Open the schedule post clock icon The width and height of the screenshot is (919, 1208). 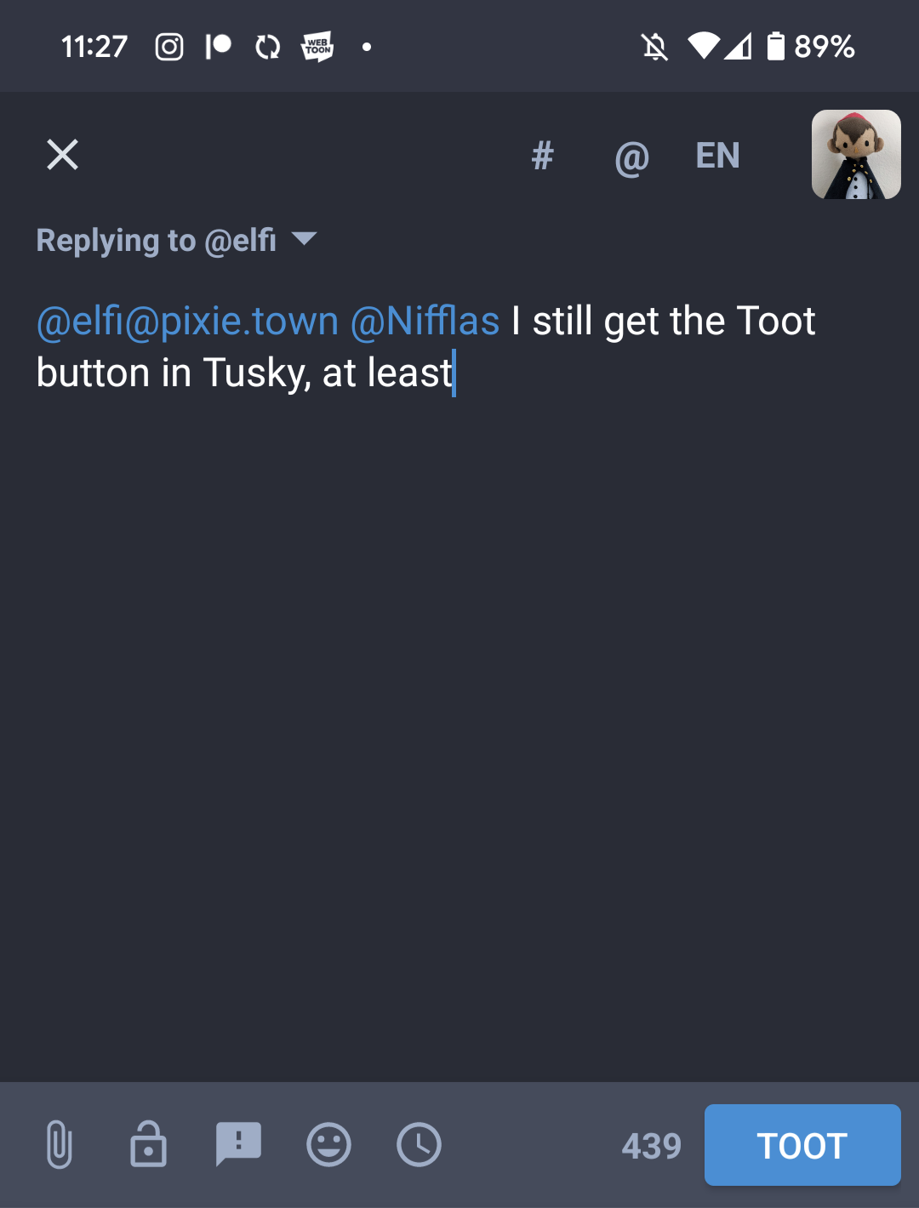tap(419, 1145)
